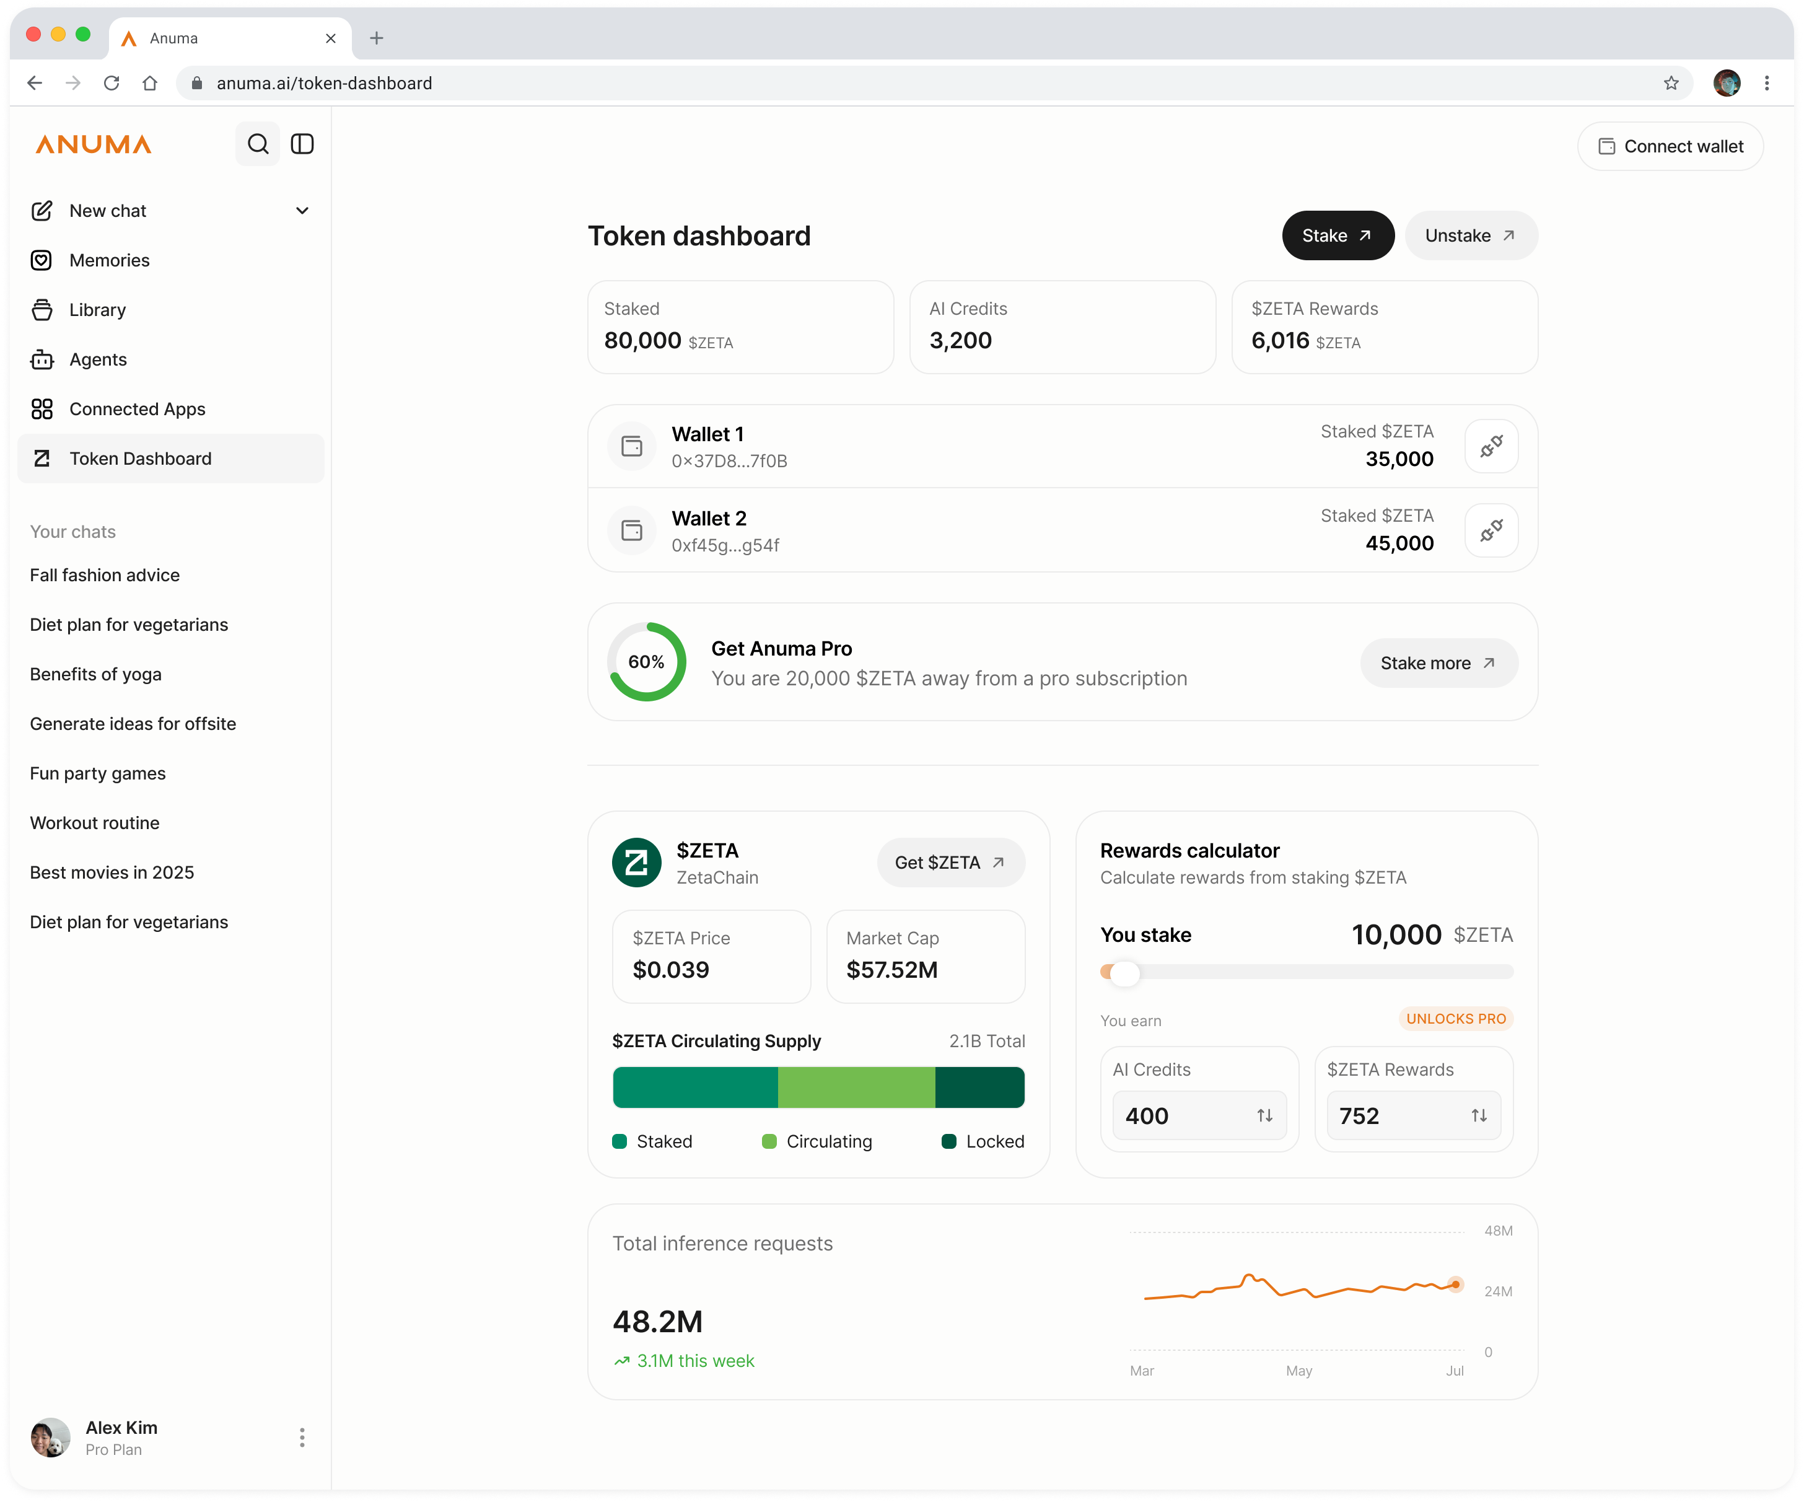Expand the New chat dropdown chevron

(x=302, y=211)
